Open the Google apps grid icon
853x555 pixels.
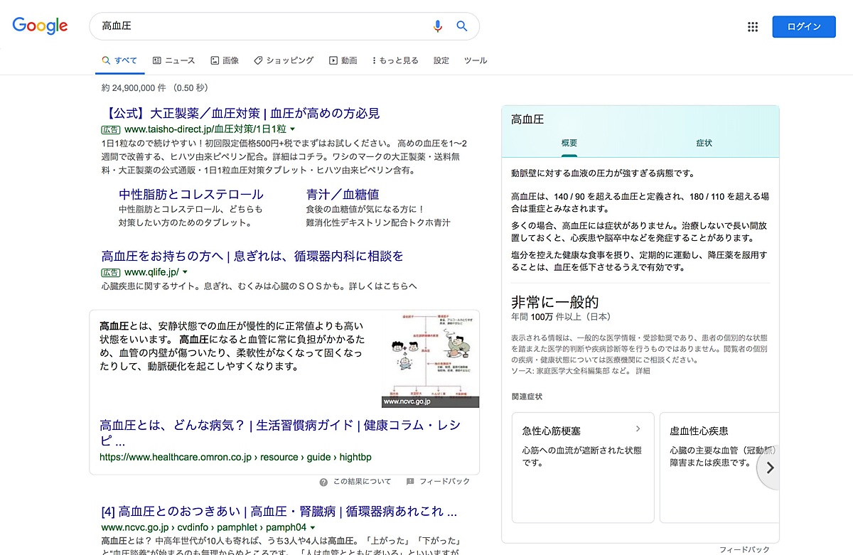[753, 27]
